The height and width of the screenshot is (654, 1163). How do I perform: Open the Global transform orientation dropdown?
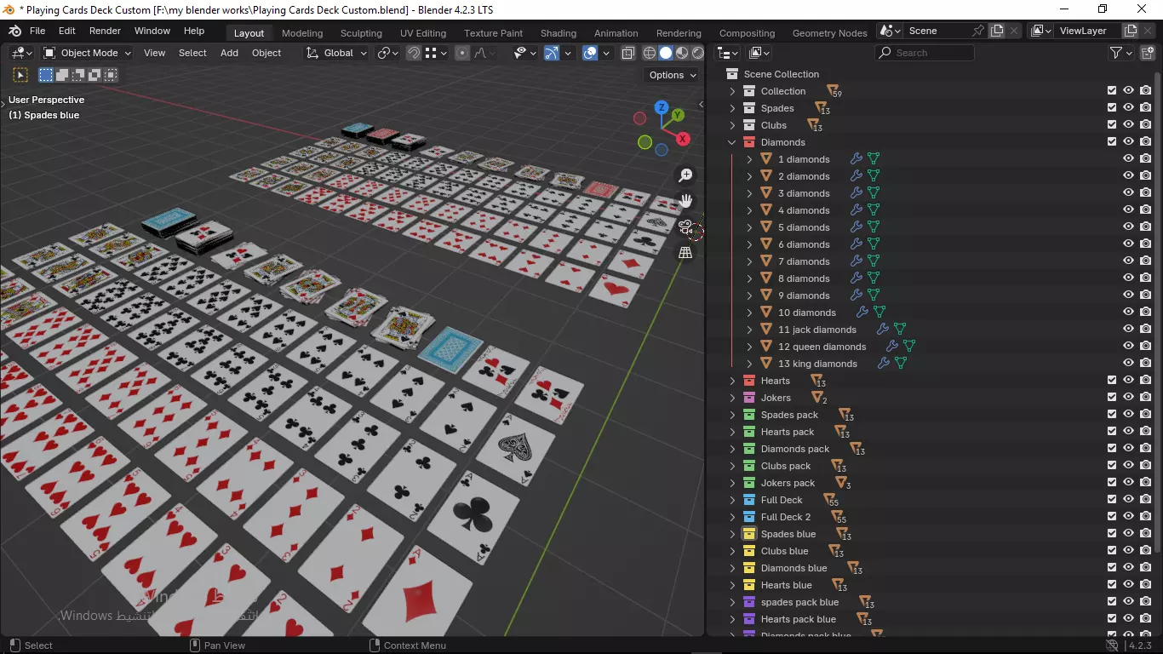point(336,53)
